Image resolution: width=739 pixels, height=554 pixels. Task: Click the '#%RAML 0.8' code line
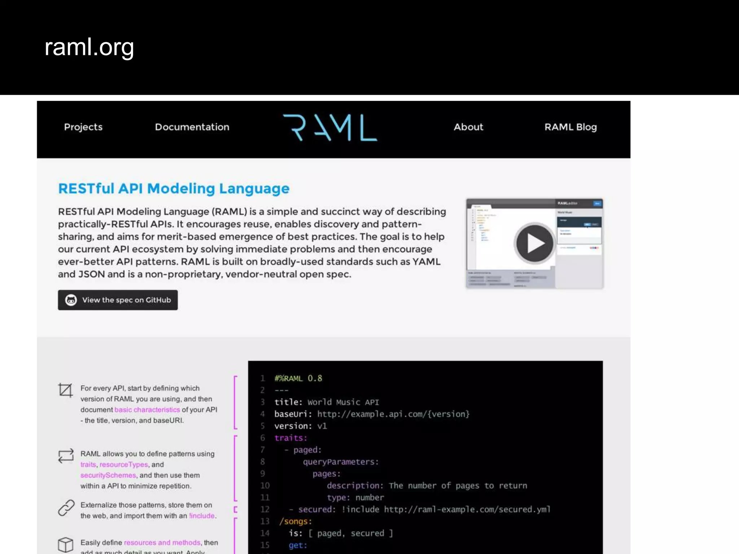click(298, 378)
